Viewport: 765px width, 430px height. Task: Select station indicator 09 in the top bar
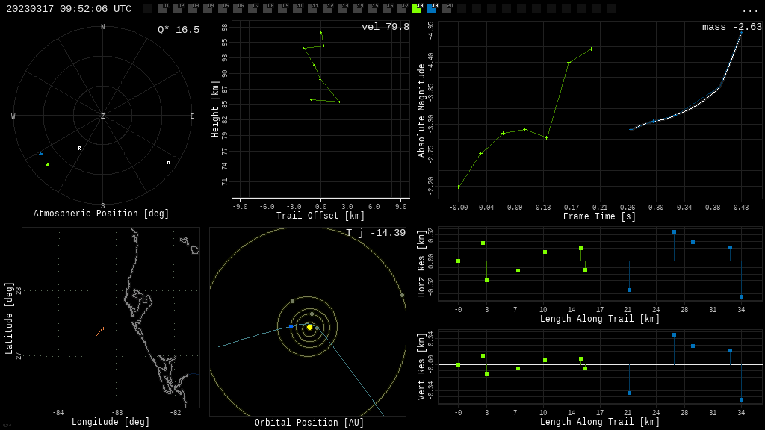pyautogui.click(x=282, y=8)
